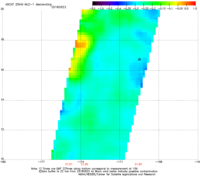Click the -0.2 color scale label
The height and width of the screenshot is (176, 200).
tap(152, 9)
